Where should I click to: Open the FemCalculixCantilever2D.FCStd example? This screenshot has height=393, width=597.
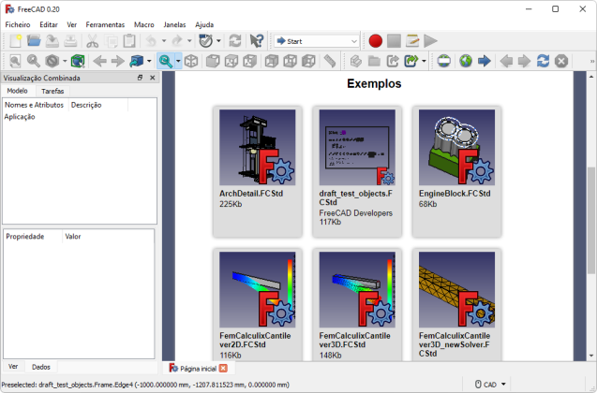(258, 305)
